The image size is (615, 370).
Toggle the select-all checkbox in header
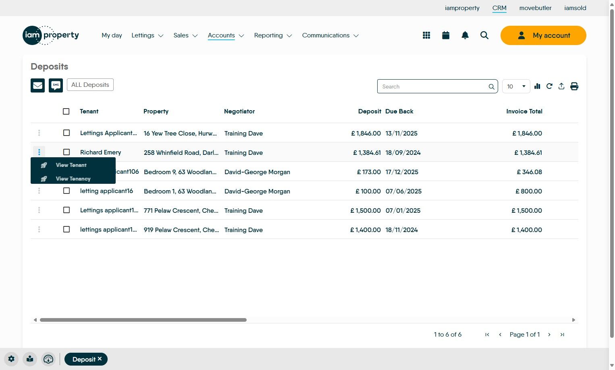point(66,111)
